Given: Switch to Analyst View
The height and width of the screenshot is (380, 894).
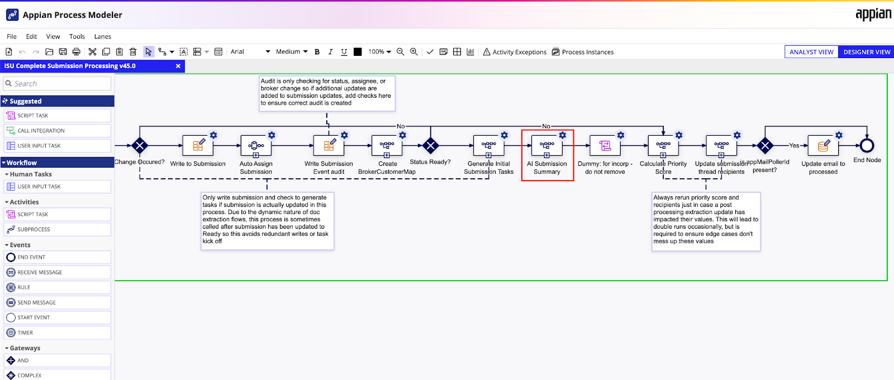Looking at the screenshot, I should (x=811, y=52).
